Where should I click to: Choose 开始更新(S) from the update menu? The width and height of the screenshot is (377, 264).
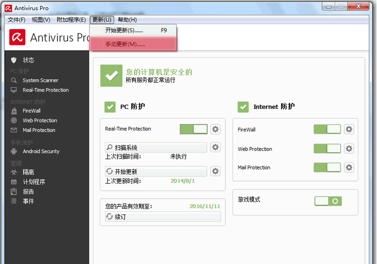click(133, 30)
